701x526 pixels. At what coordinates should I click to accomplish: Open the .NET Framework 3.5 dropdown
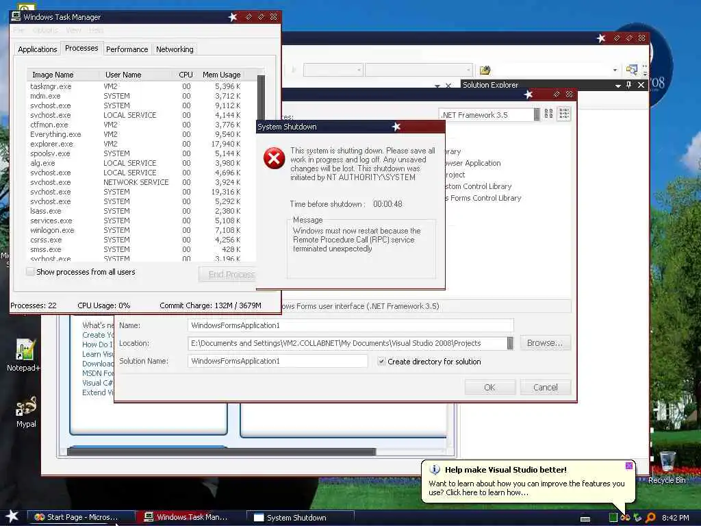tap(537, 114)
